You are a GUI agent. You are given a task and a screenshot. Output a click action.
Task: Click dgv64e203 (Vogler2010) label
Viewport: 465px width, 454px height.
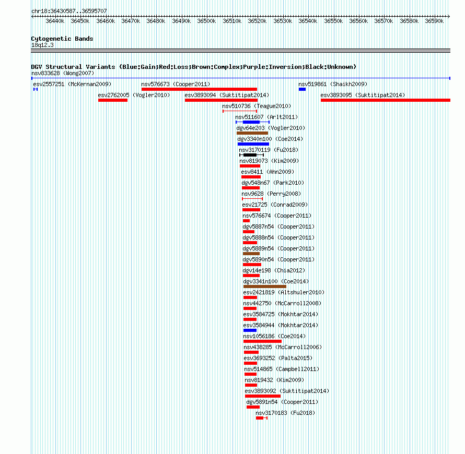(x=271, y=128)
